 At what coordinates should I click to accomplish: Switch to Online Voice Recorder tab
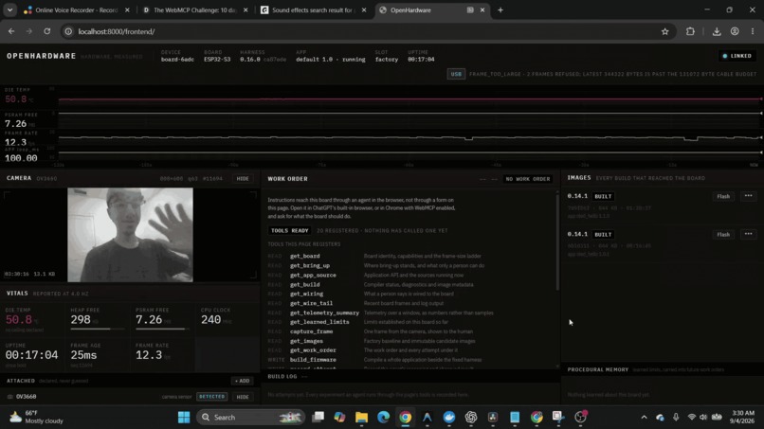tap(77, 9)
